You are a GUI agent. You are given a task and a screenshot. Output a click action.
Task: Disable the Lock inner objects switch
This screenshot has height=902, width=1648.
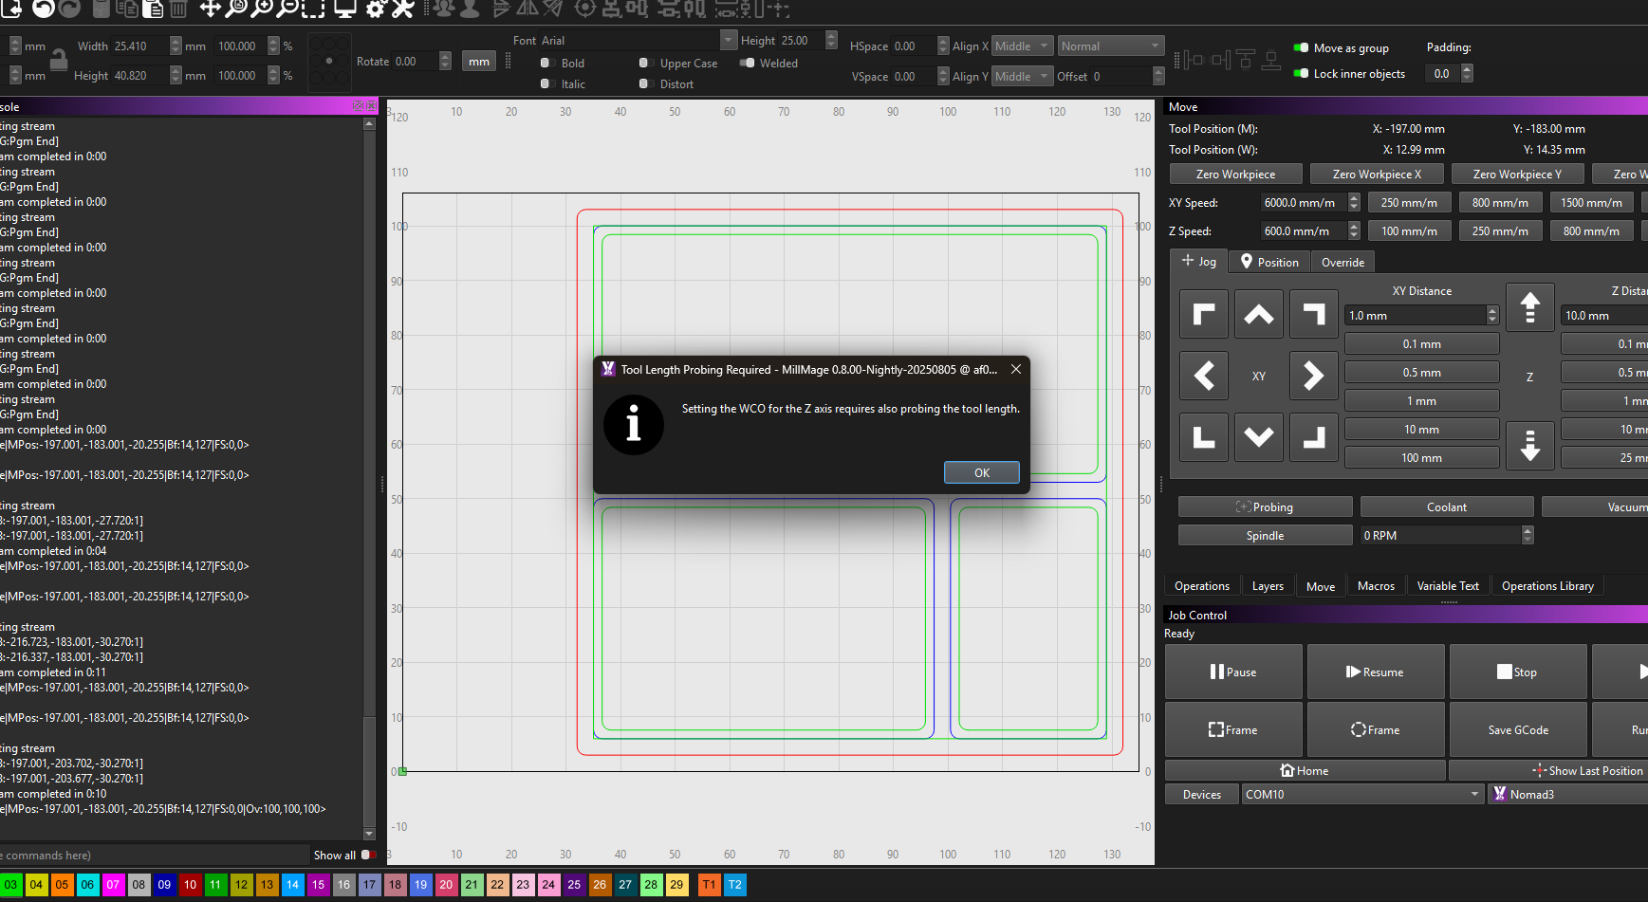(x=1301, y=73)
